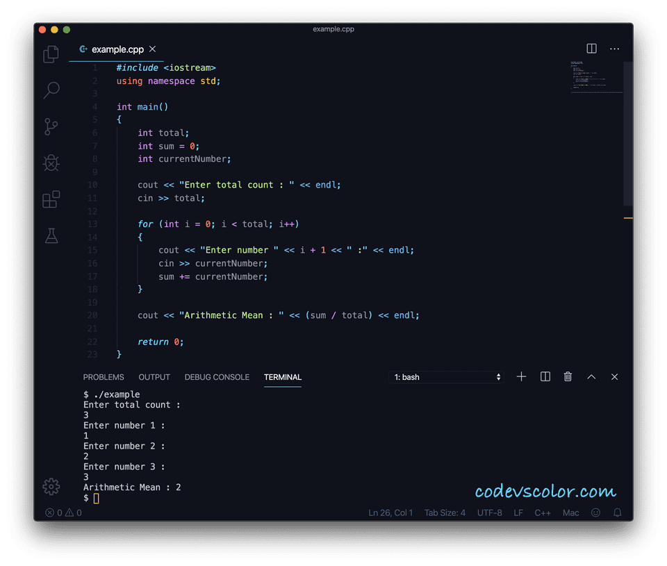Open the 1: bash terminal dropdown

pos(445,376)
